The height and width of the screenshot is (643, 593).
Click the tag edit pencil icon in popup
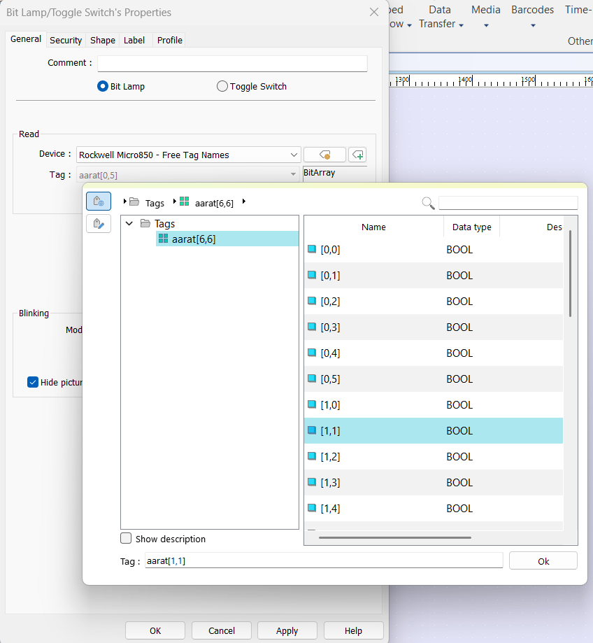pos(99,224)
